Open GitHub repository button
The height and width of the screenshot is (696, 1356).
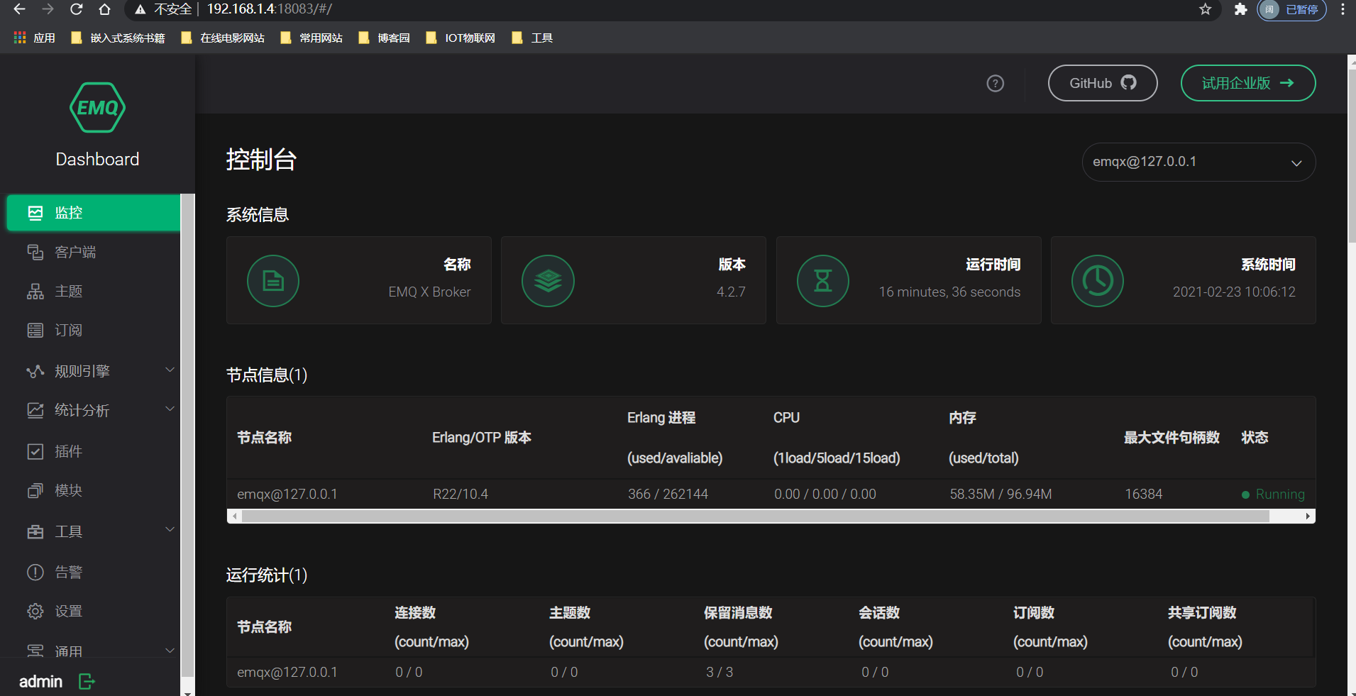click(1103, 83)
